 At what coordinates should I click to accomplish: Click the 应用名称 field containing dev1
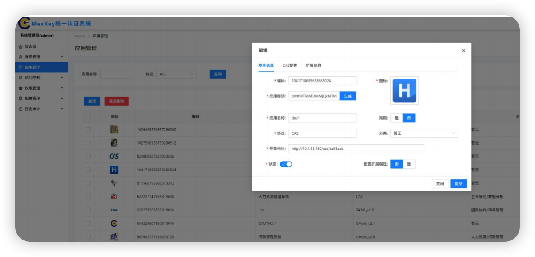point(322,118)
